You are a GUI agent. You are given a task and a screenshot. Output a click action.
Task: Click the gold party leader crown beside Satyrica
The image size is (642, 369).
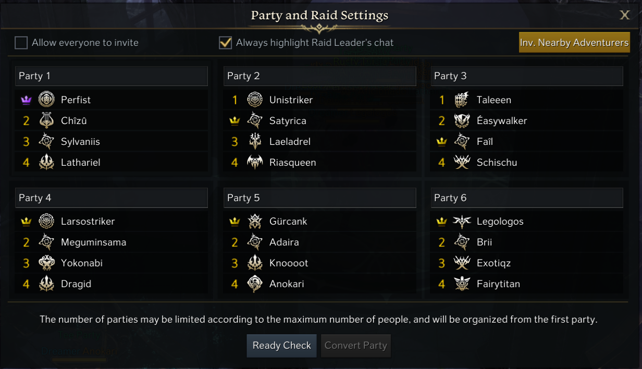(x=234, y=121)
